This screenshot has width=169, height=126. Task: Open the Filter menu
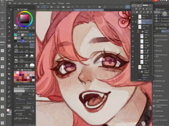click(x=54, y=3)
